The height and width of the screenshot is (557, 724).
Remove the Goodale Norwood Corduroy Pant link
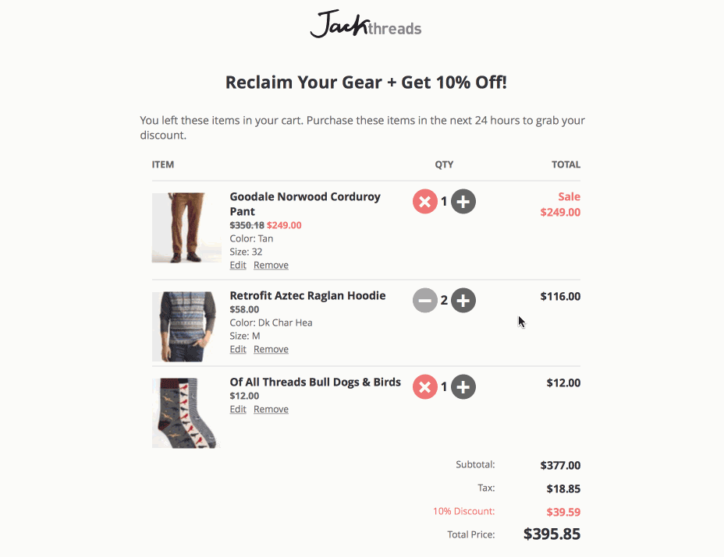click(x=271, y=265)
